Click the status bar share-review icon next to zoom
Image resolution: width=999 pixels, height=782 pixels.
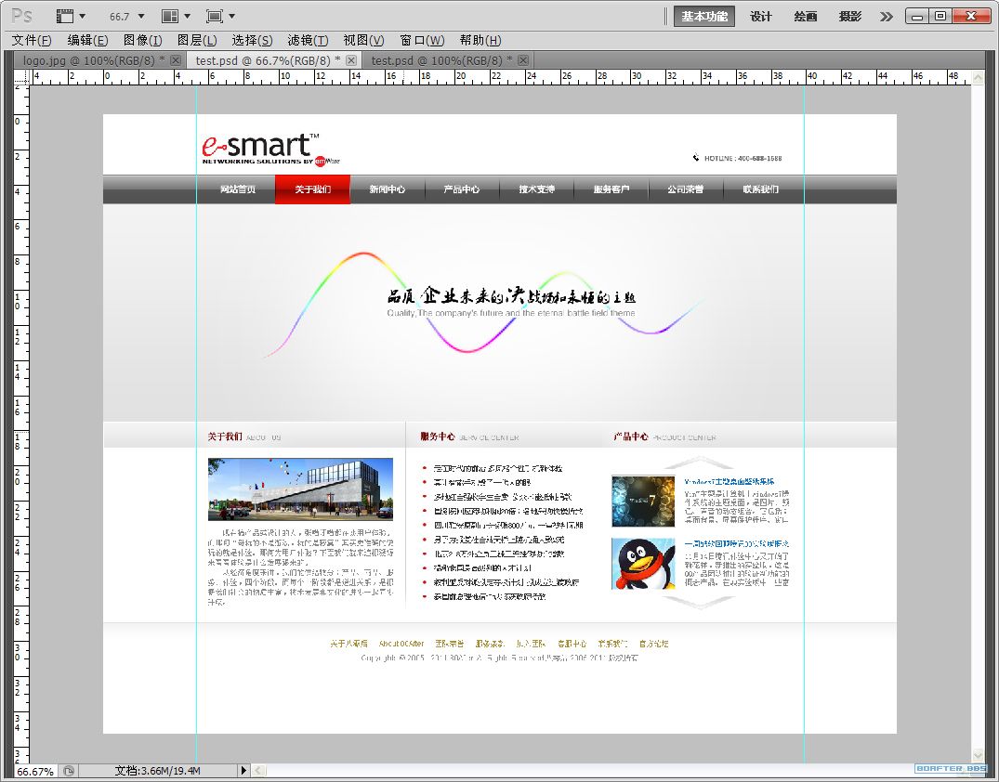tap(68, 771)
